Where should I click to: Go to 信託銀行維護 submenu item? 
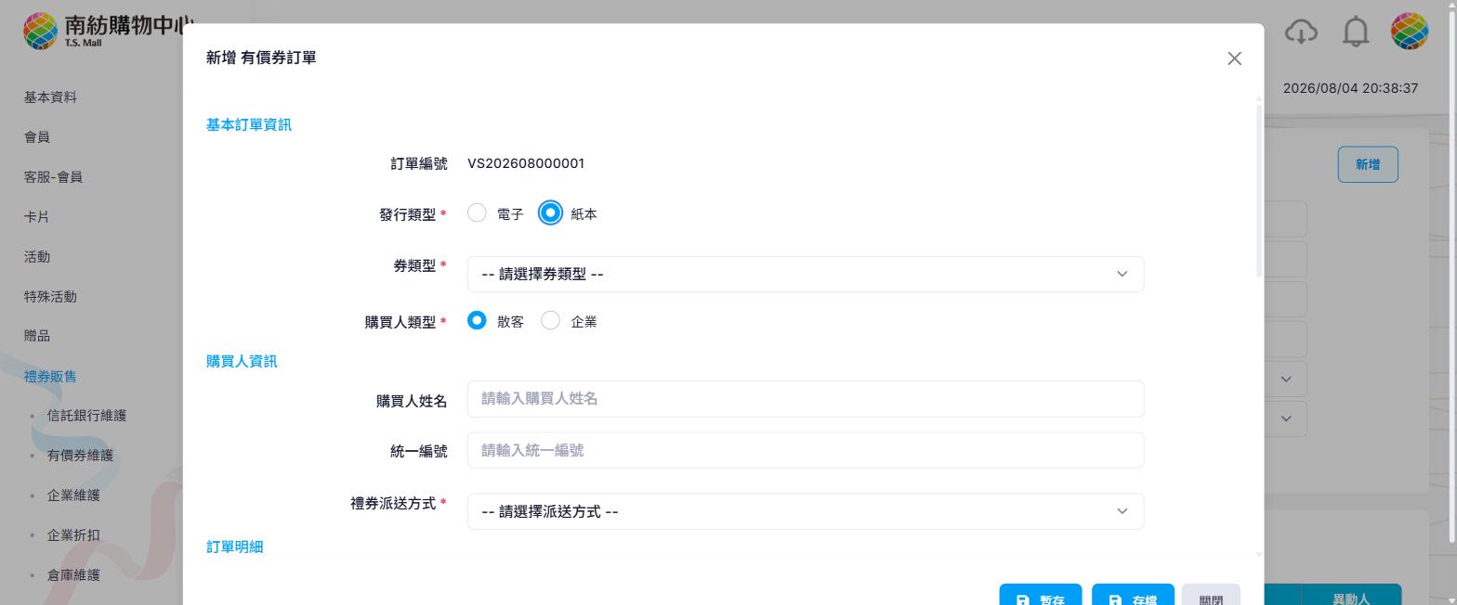pyautogui.click(x=86, y=416)
